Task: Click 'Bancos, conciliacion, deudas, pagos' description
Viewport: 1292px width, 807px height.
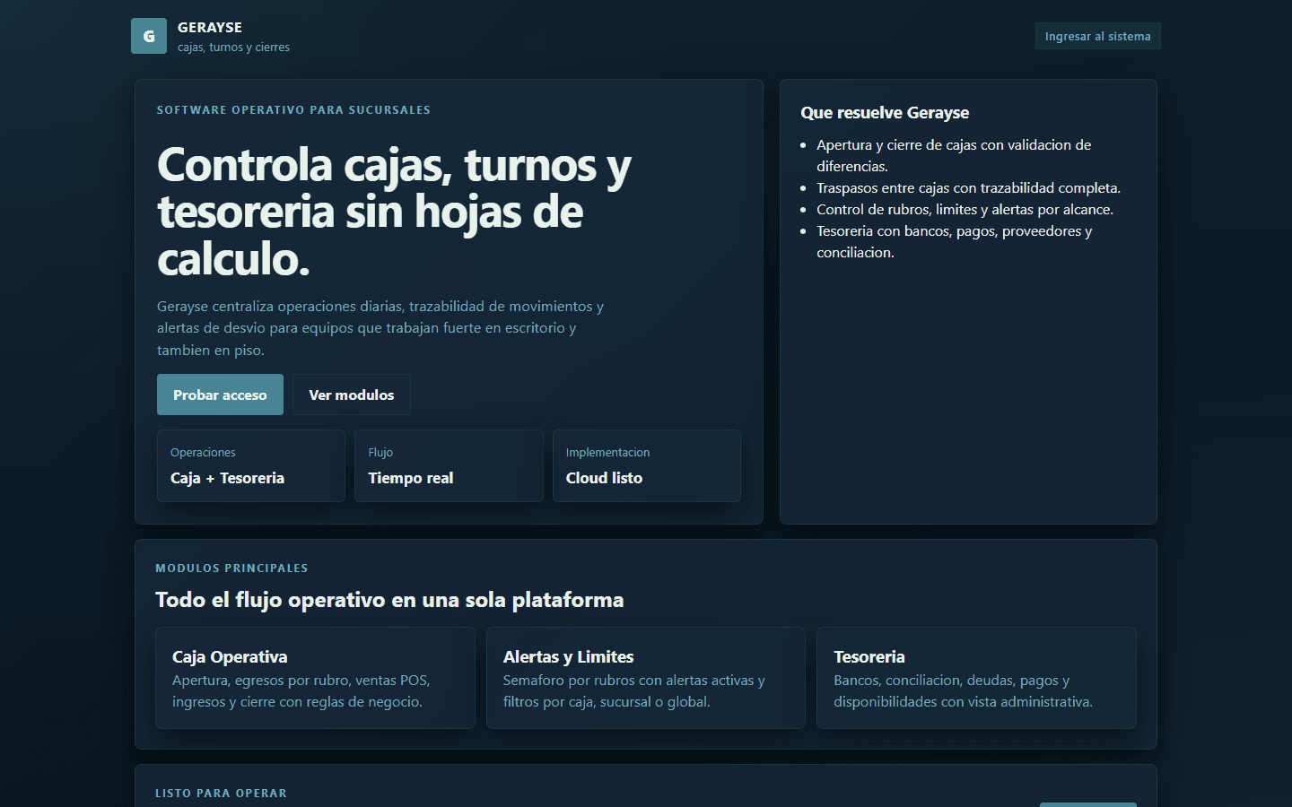Action: (x=963, y=690)
